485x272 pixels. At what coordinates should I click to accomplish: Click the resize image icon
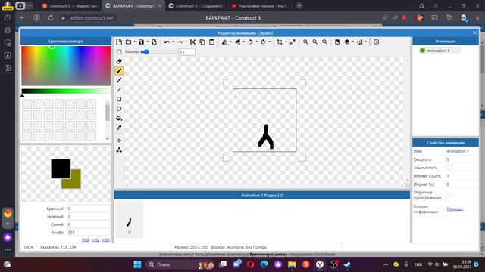click(x=293, y=42)
